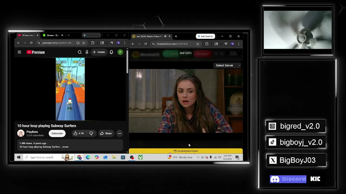Click the Windows Start button

[19, 157]
